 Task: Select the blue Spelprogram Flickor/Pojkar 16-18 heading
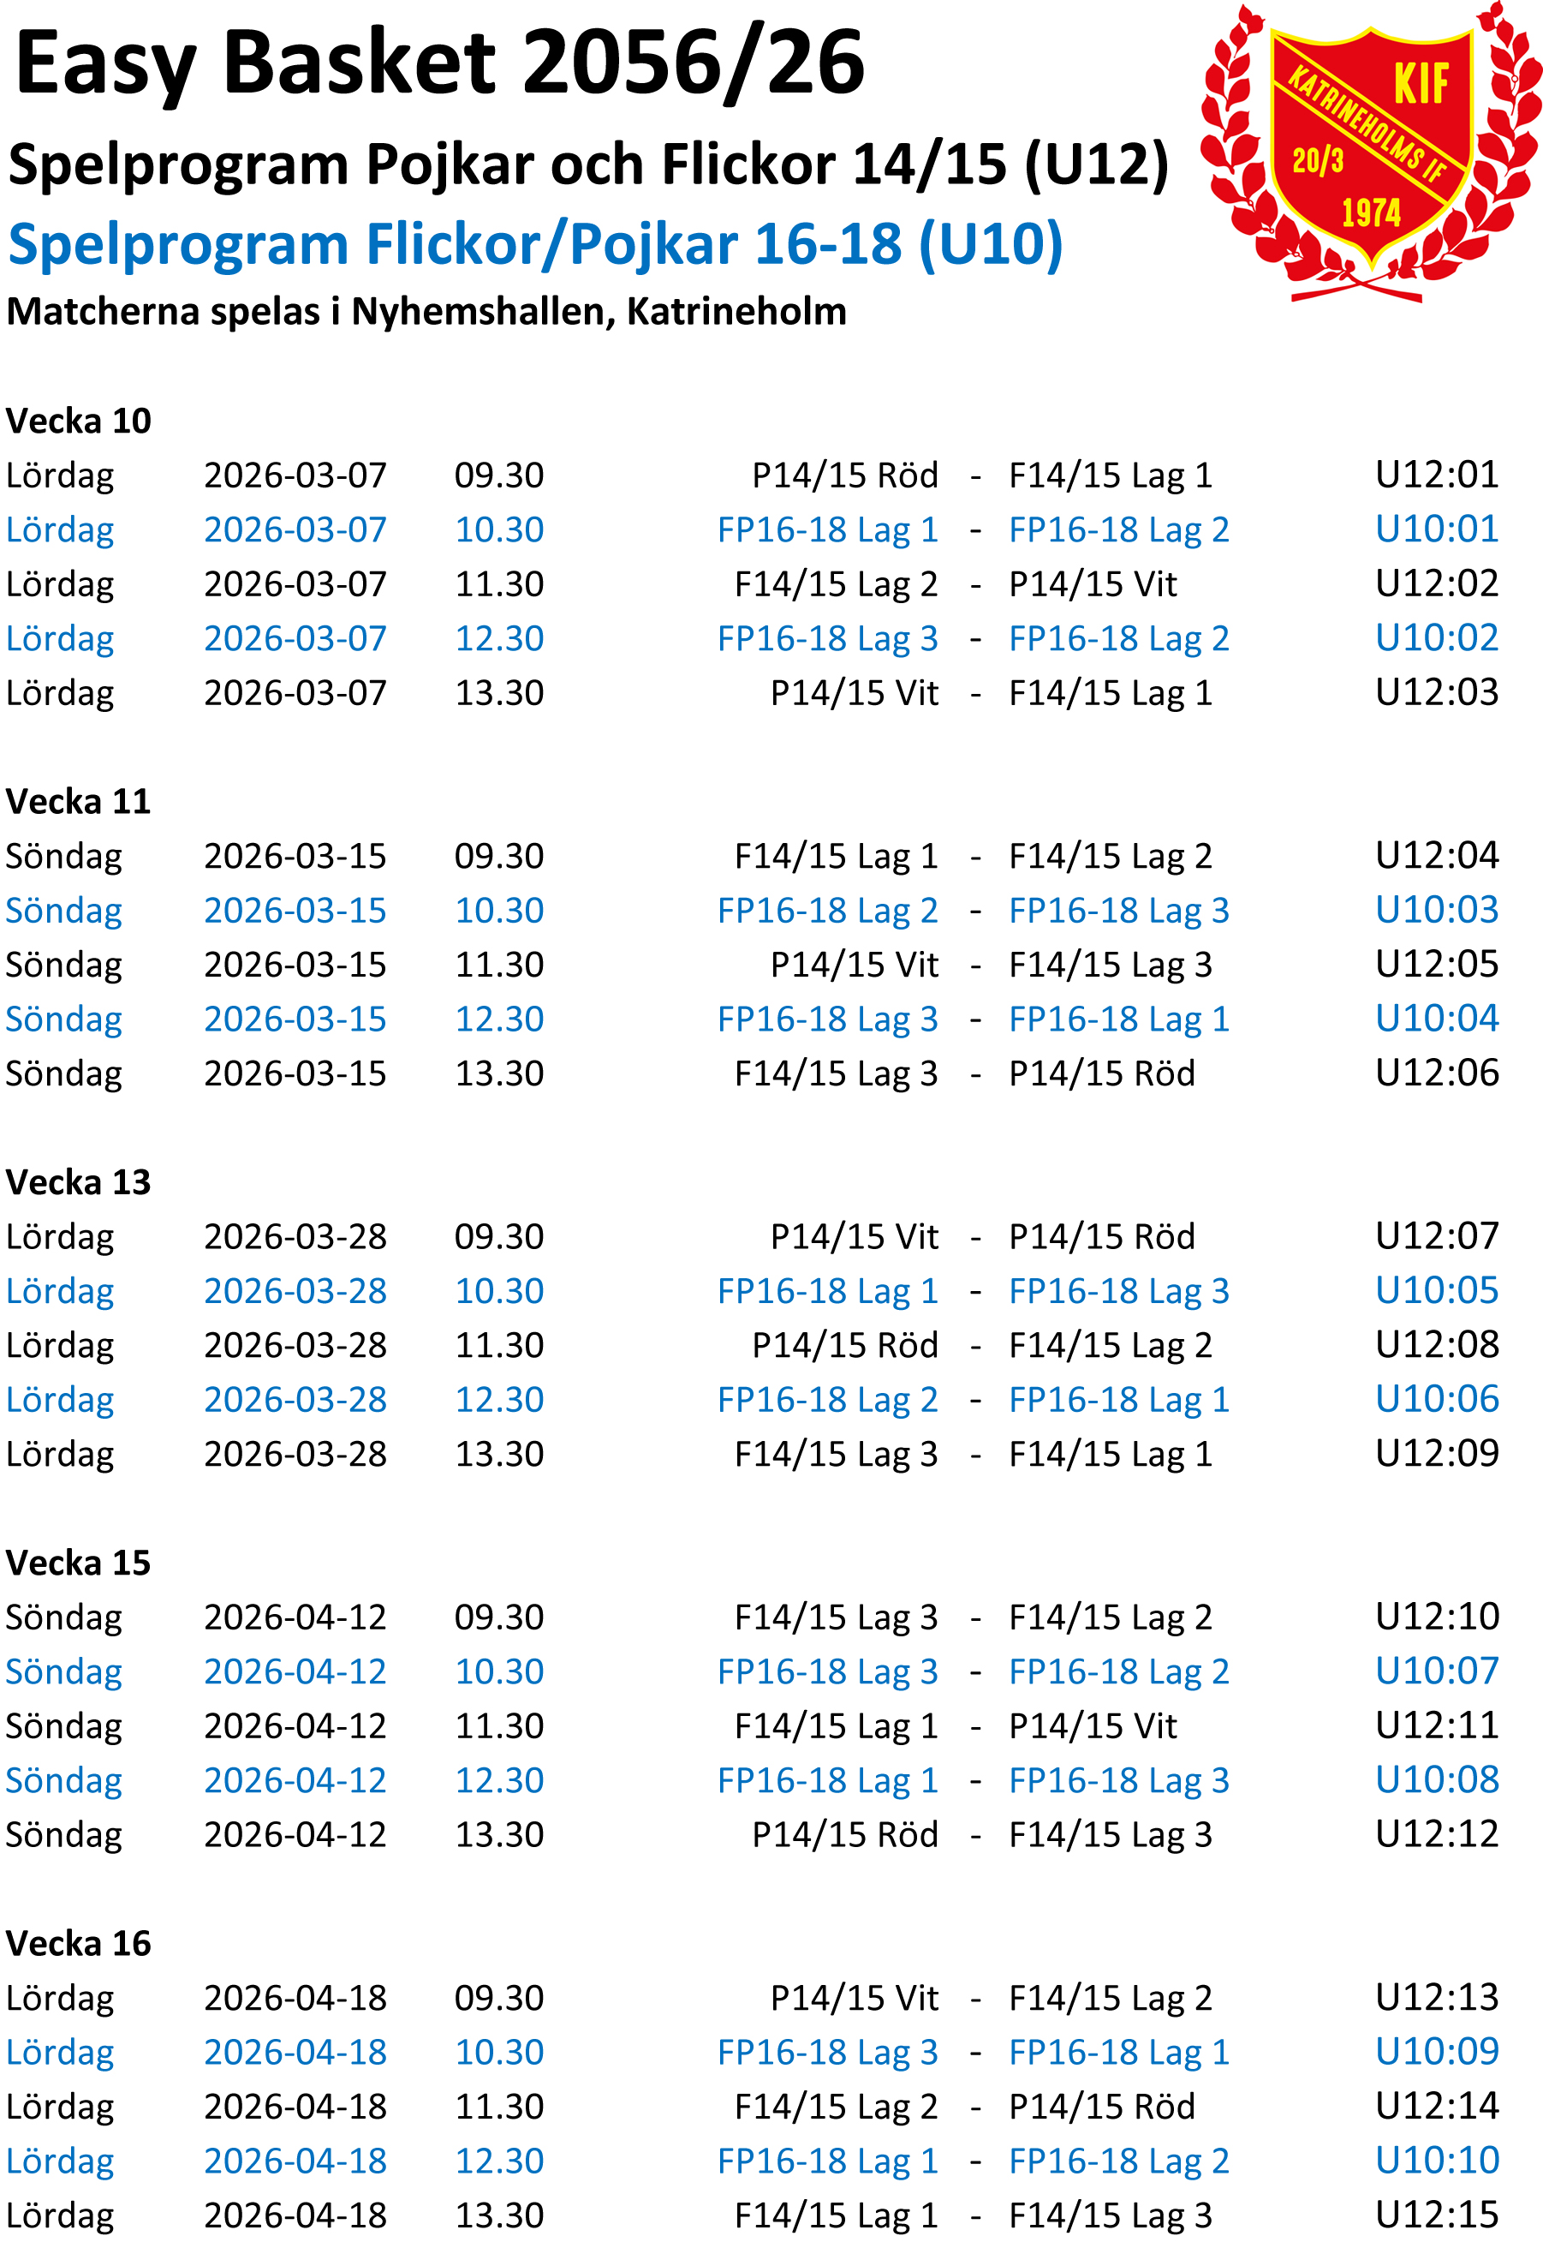coord(534,244)
